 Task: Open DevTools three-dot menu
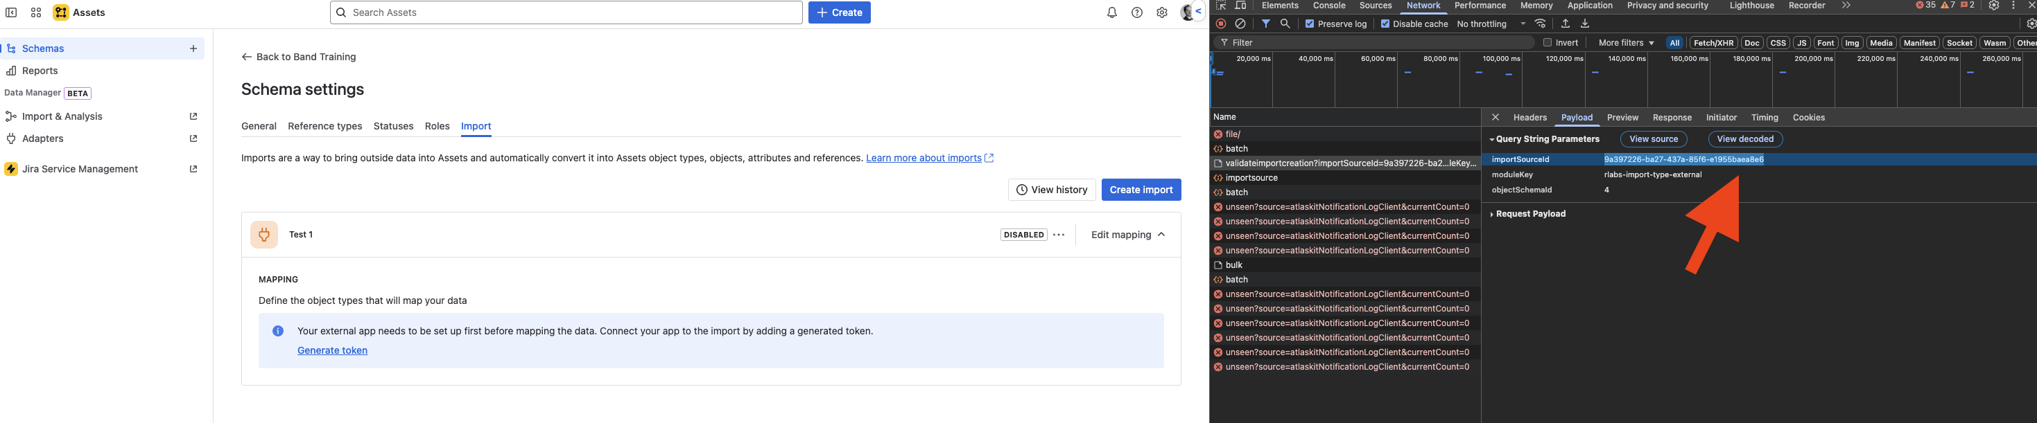[2013, 6]
